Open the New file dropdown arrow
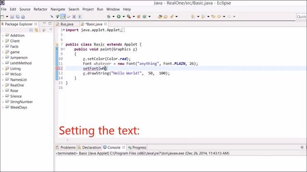Image resolution: width=307 pixels, height=172 pixels. point(7,17)
